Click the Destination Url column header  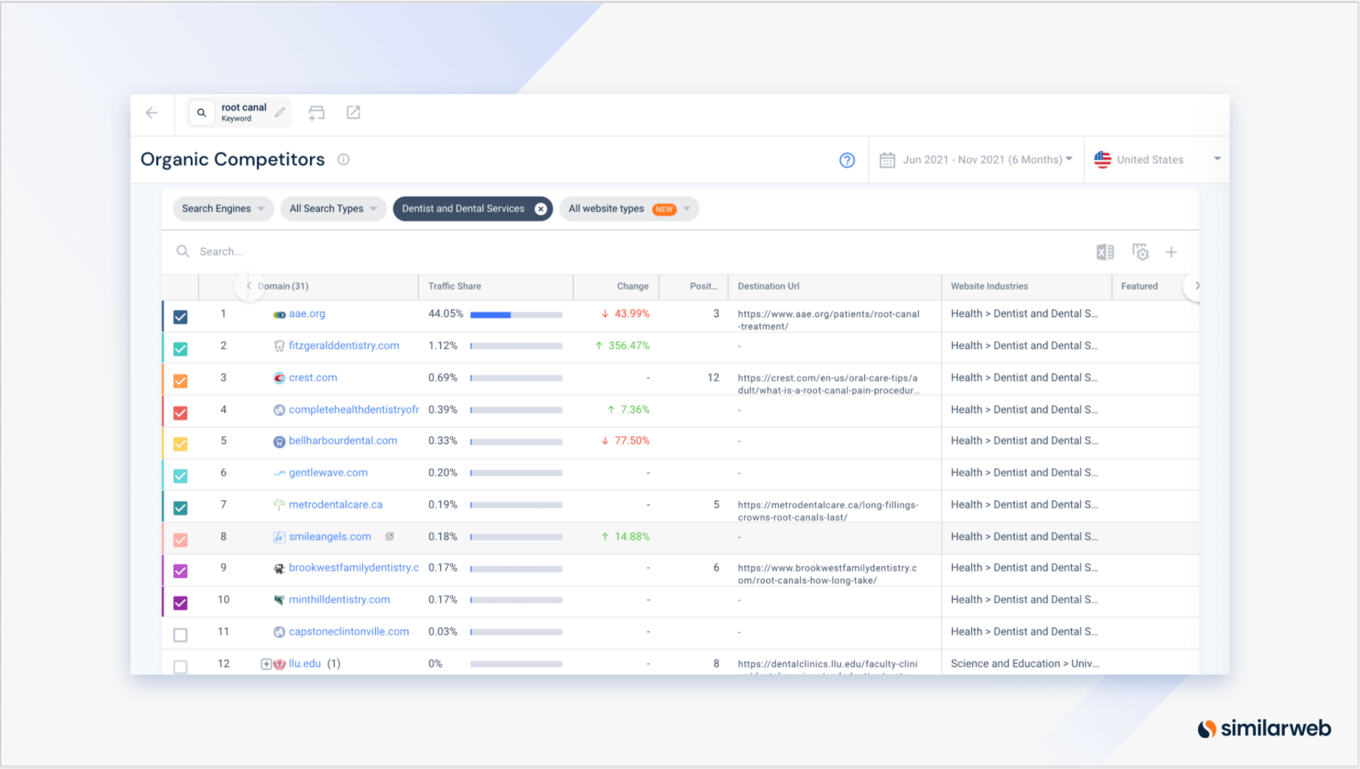click(768, 287)
